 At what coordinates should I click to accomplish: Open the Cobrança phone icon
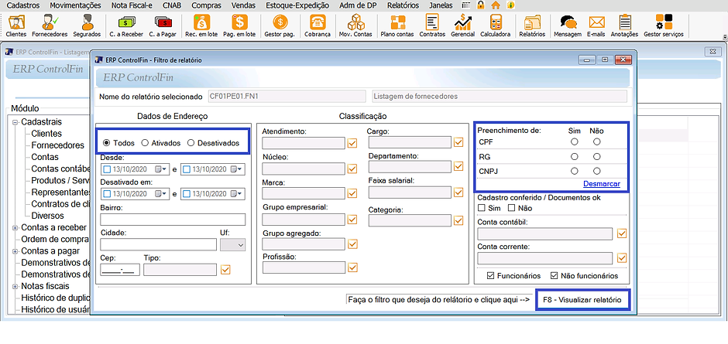[318, 26]
